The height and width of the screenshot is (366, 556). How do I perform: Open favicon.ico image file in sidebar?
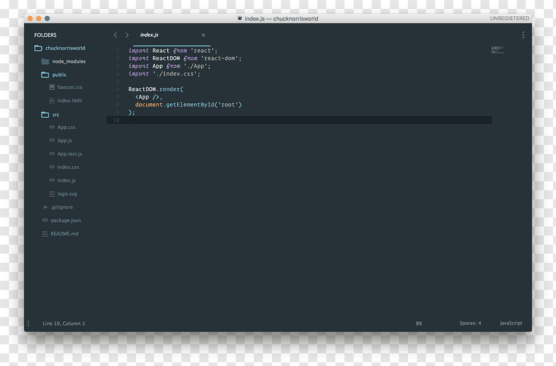coord(69,88)
